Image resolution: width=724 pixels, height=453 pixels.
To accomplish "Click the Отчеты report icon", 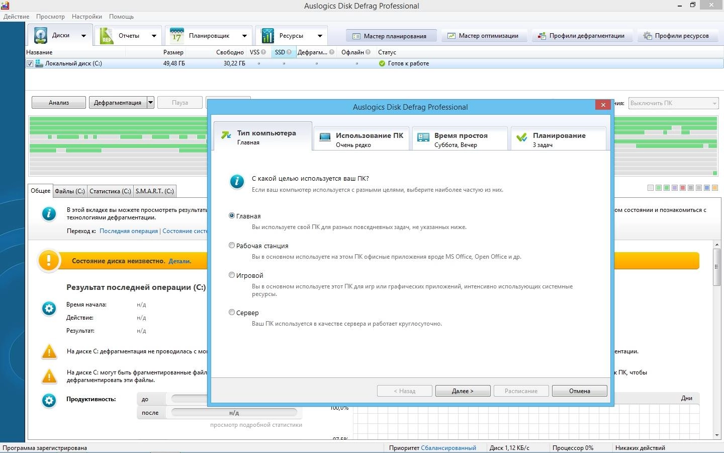I will pos(107,36).
